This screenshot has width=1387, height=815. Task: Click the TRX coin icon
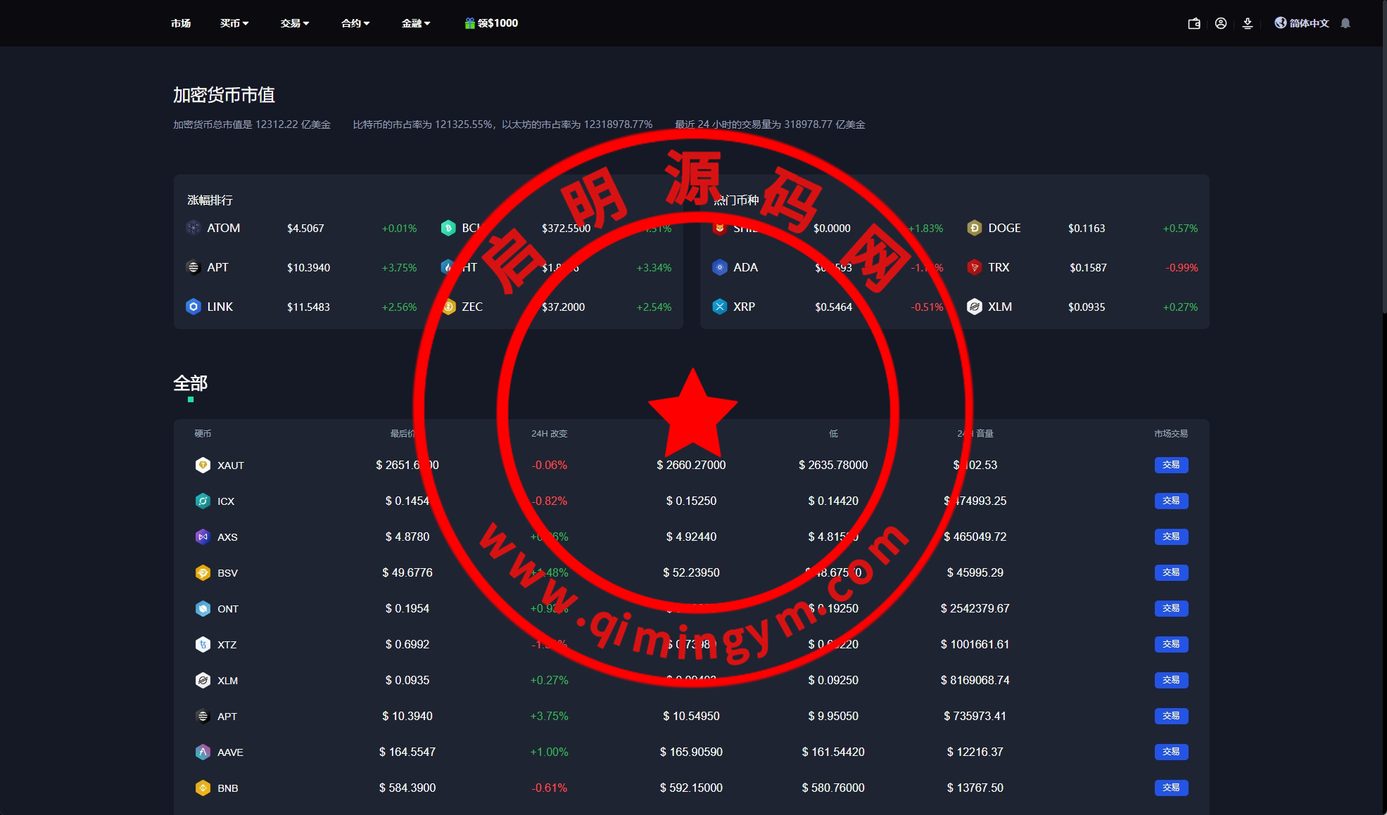974,267
